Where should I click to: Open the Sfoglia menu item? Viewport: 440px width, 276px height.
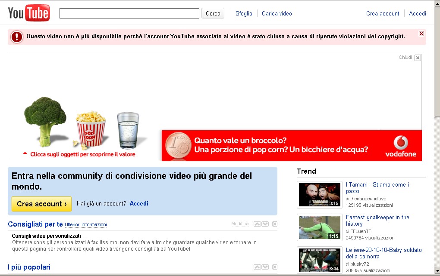[x=244, y=13]
